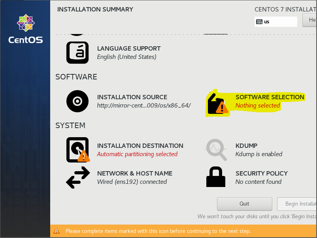Viewport: 317px width, 238px height.
Task: Click the Network & Host Name arrows icon
Action: click(x=77, y=177)
